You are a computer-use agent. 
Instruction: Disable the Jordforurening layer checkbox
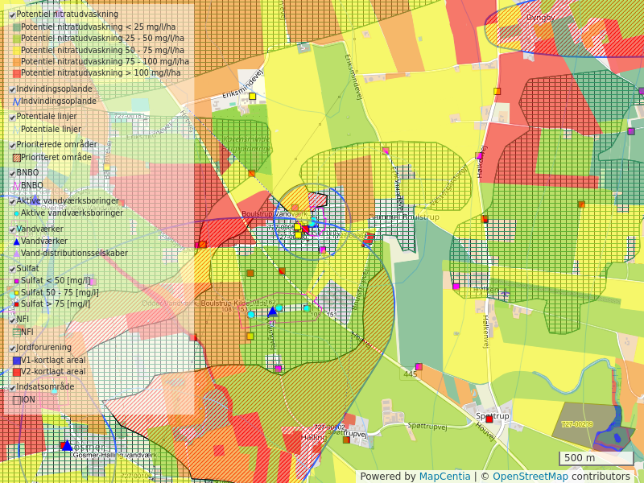[12, 348]
